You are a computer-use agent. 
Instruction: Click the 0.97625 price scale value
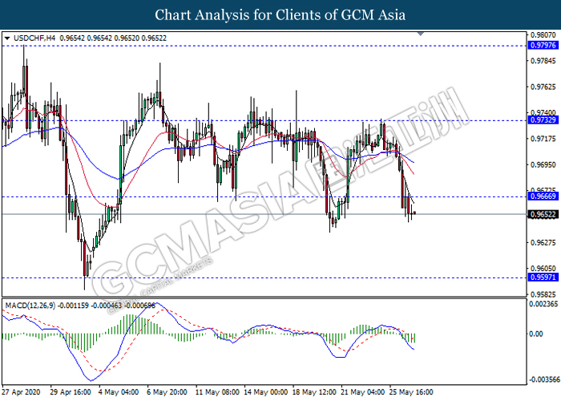click(x=543, y=87)
